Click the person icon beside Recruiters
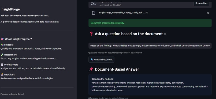 (x=2, y=75)
